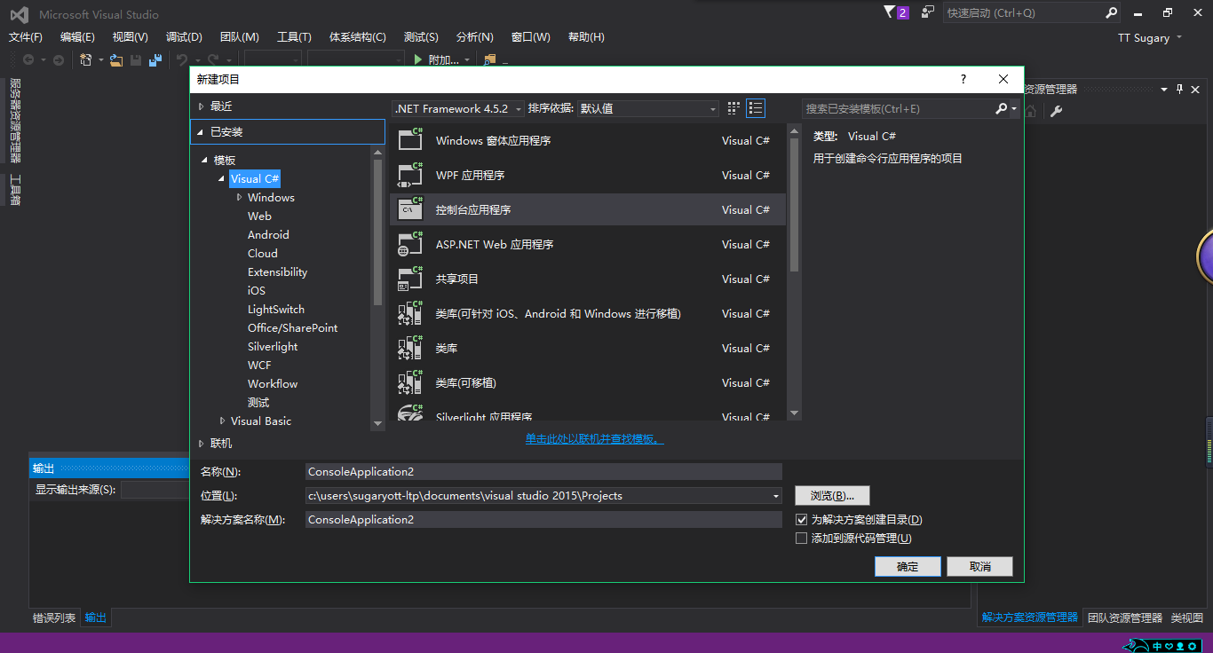Select the 共享项目 template icon
Screen dimensions: 1213x653
point(410,279)
